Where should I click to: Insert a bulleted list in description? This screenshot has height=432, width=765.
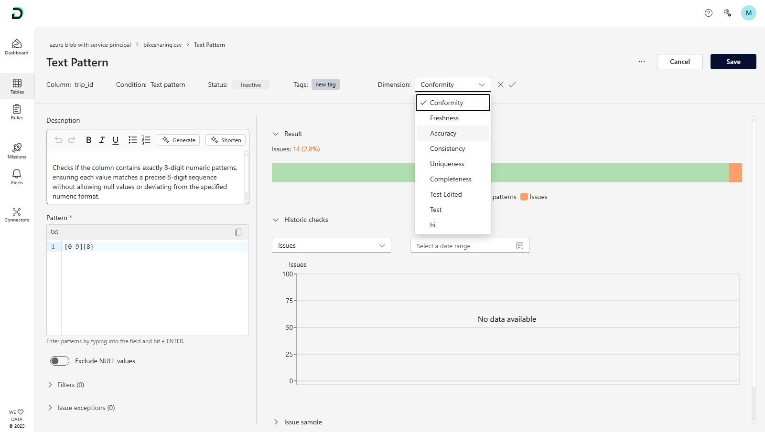(x=132, y=140)
